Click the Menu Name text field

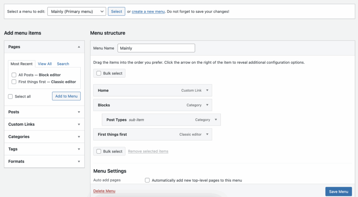pos(156,48)
